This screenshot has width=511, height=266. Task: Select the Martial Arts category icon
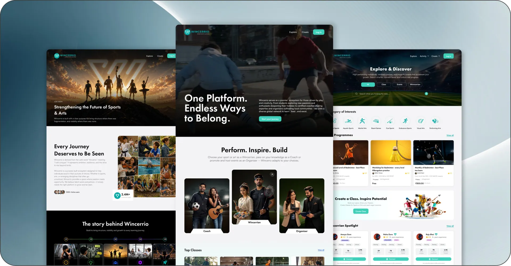pos(362,121)
